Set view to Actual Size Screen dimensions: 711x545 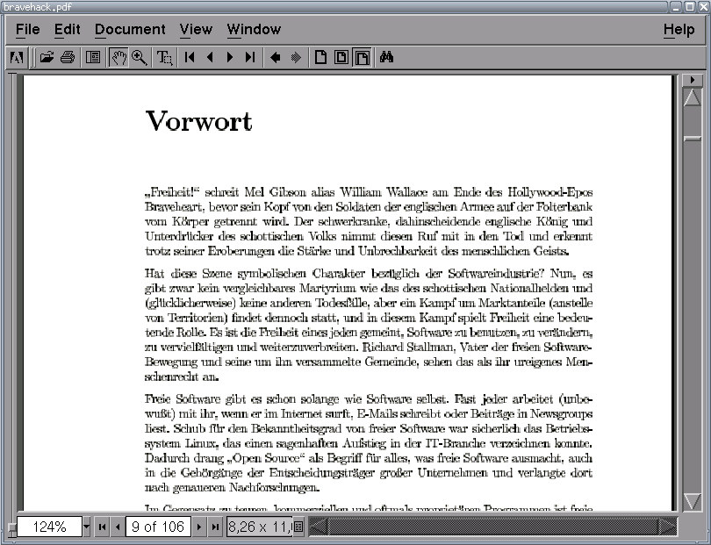pos(320,58)
